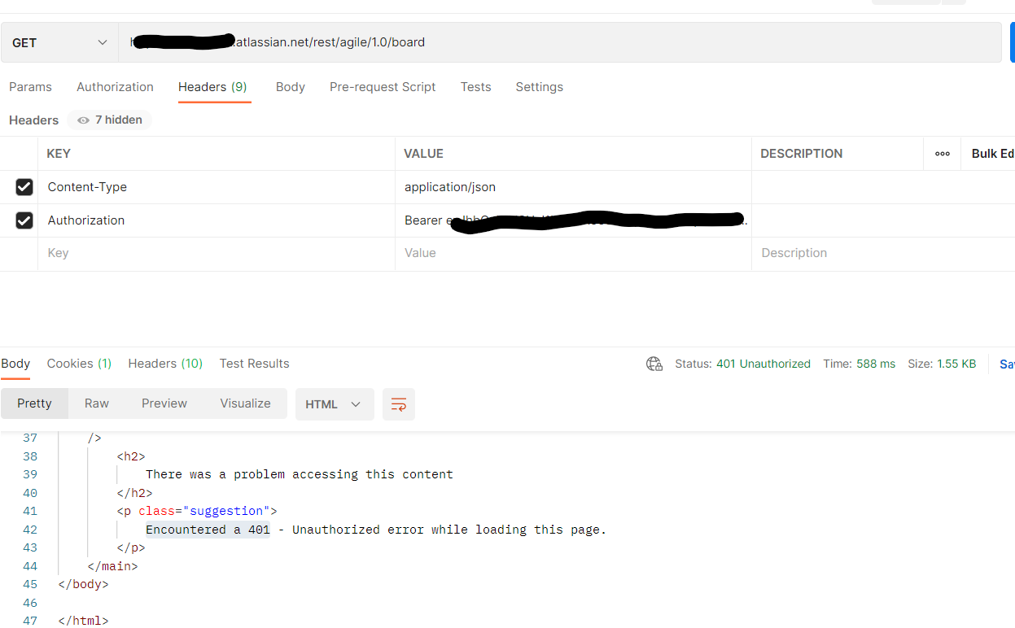Click the Content-Type key cell

click(217, 187)
